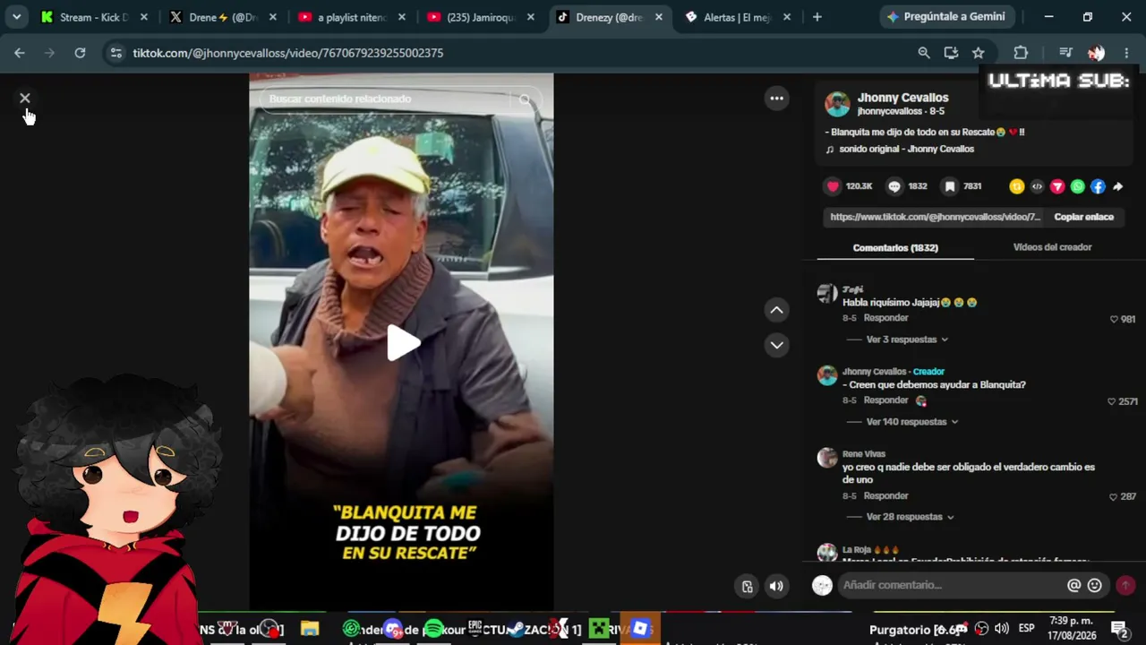The height and width of the screenshot is (645, 1146).
Task: Mention a user with the @ icon
Action: pos(1073,585)
